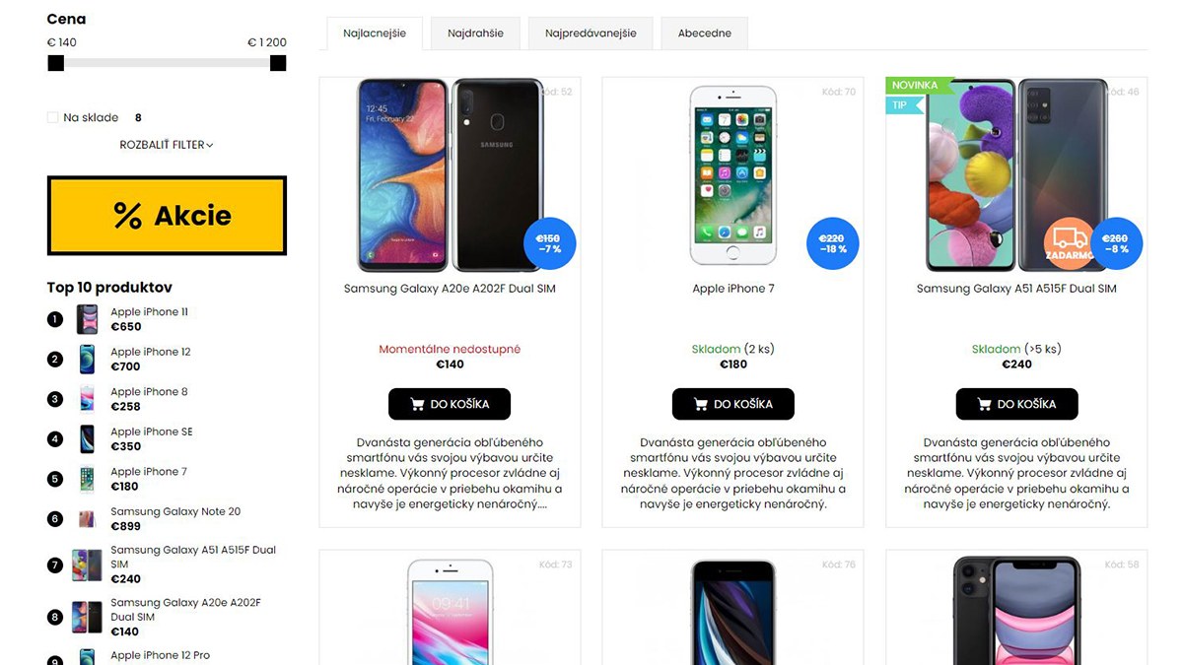Select the Najpredávanejšie tab
The height and width of the screenshot is (665, 1183).
(591, 33)
